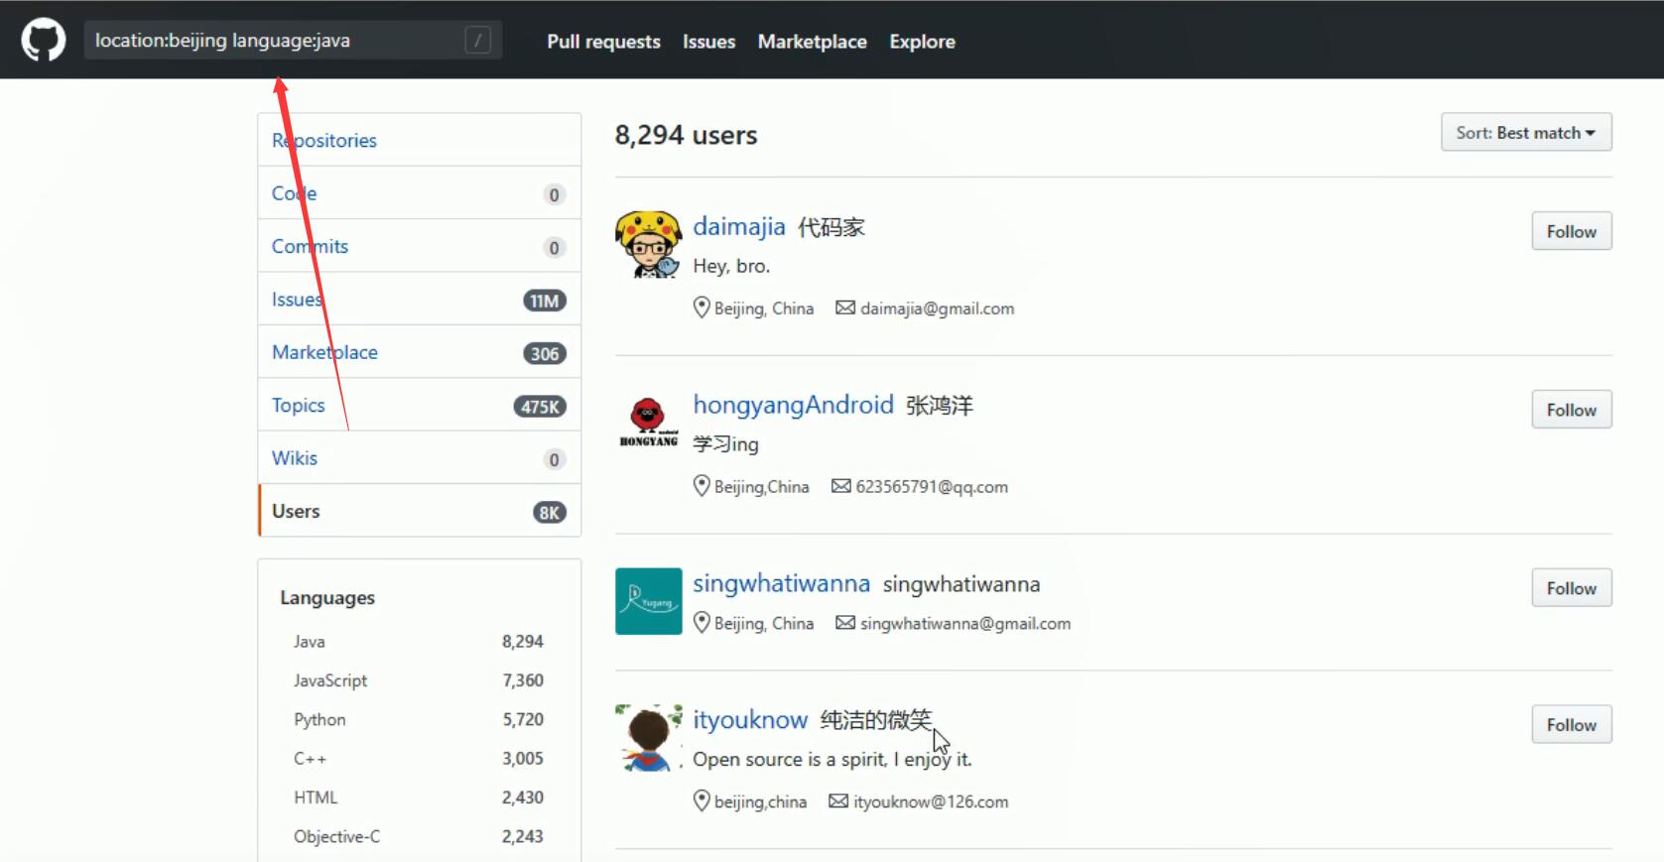1664x862 pixels.
Task: Click the envelope icon beside daimajia@gmail.com
Action: 844,308
